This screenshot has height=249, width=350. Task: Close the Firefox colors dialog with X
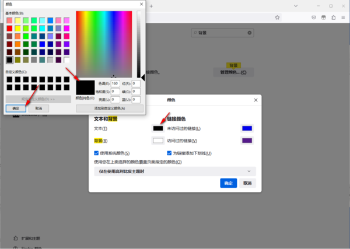pos(256,100)
